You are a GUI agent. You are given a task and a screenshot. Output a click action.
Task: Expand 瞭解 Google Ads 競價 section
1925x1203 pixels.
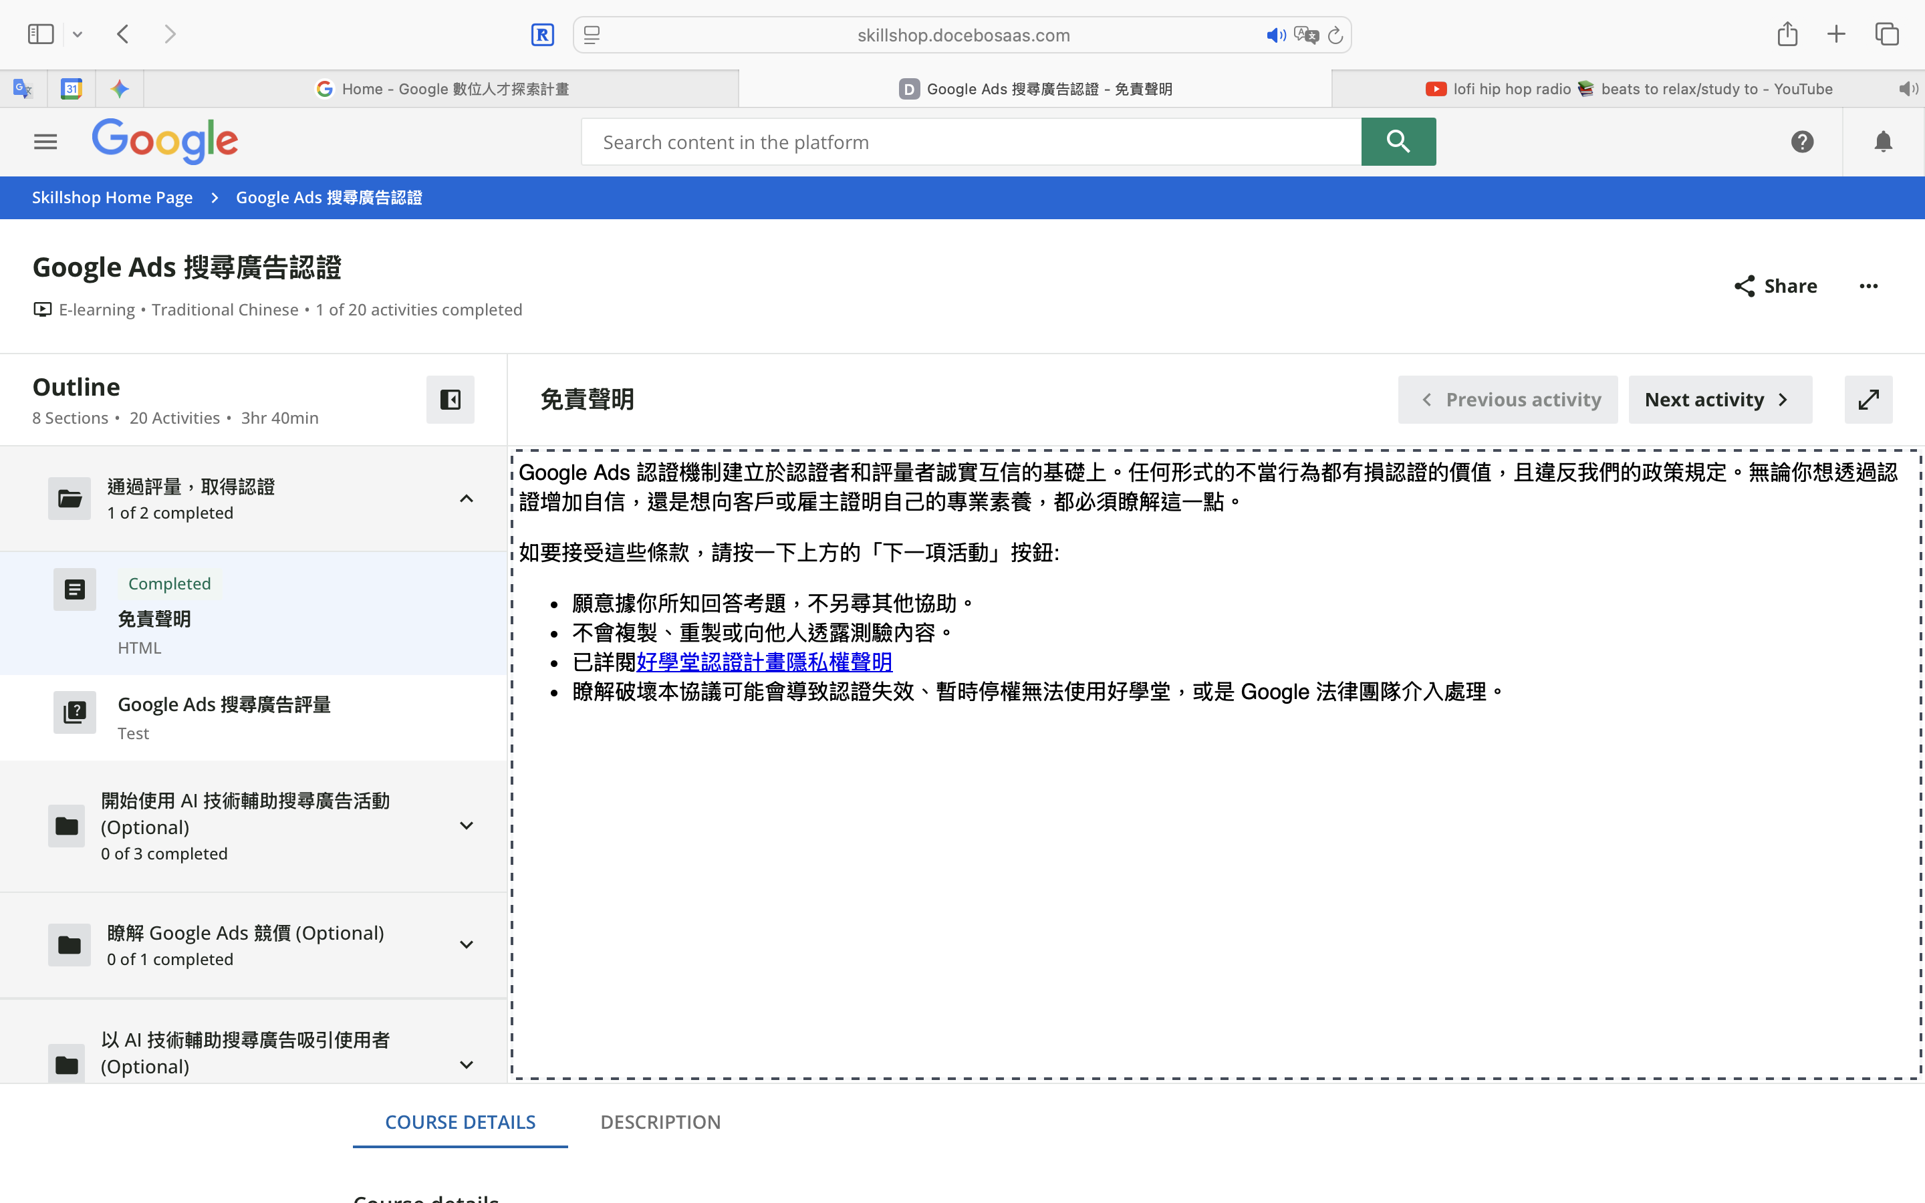467,944
